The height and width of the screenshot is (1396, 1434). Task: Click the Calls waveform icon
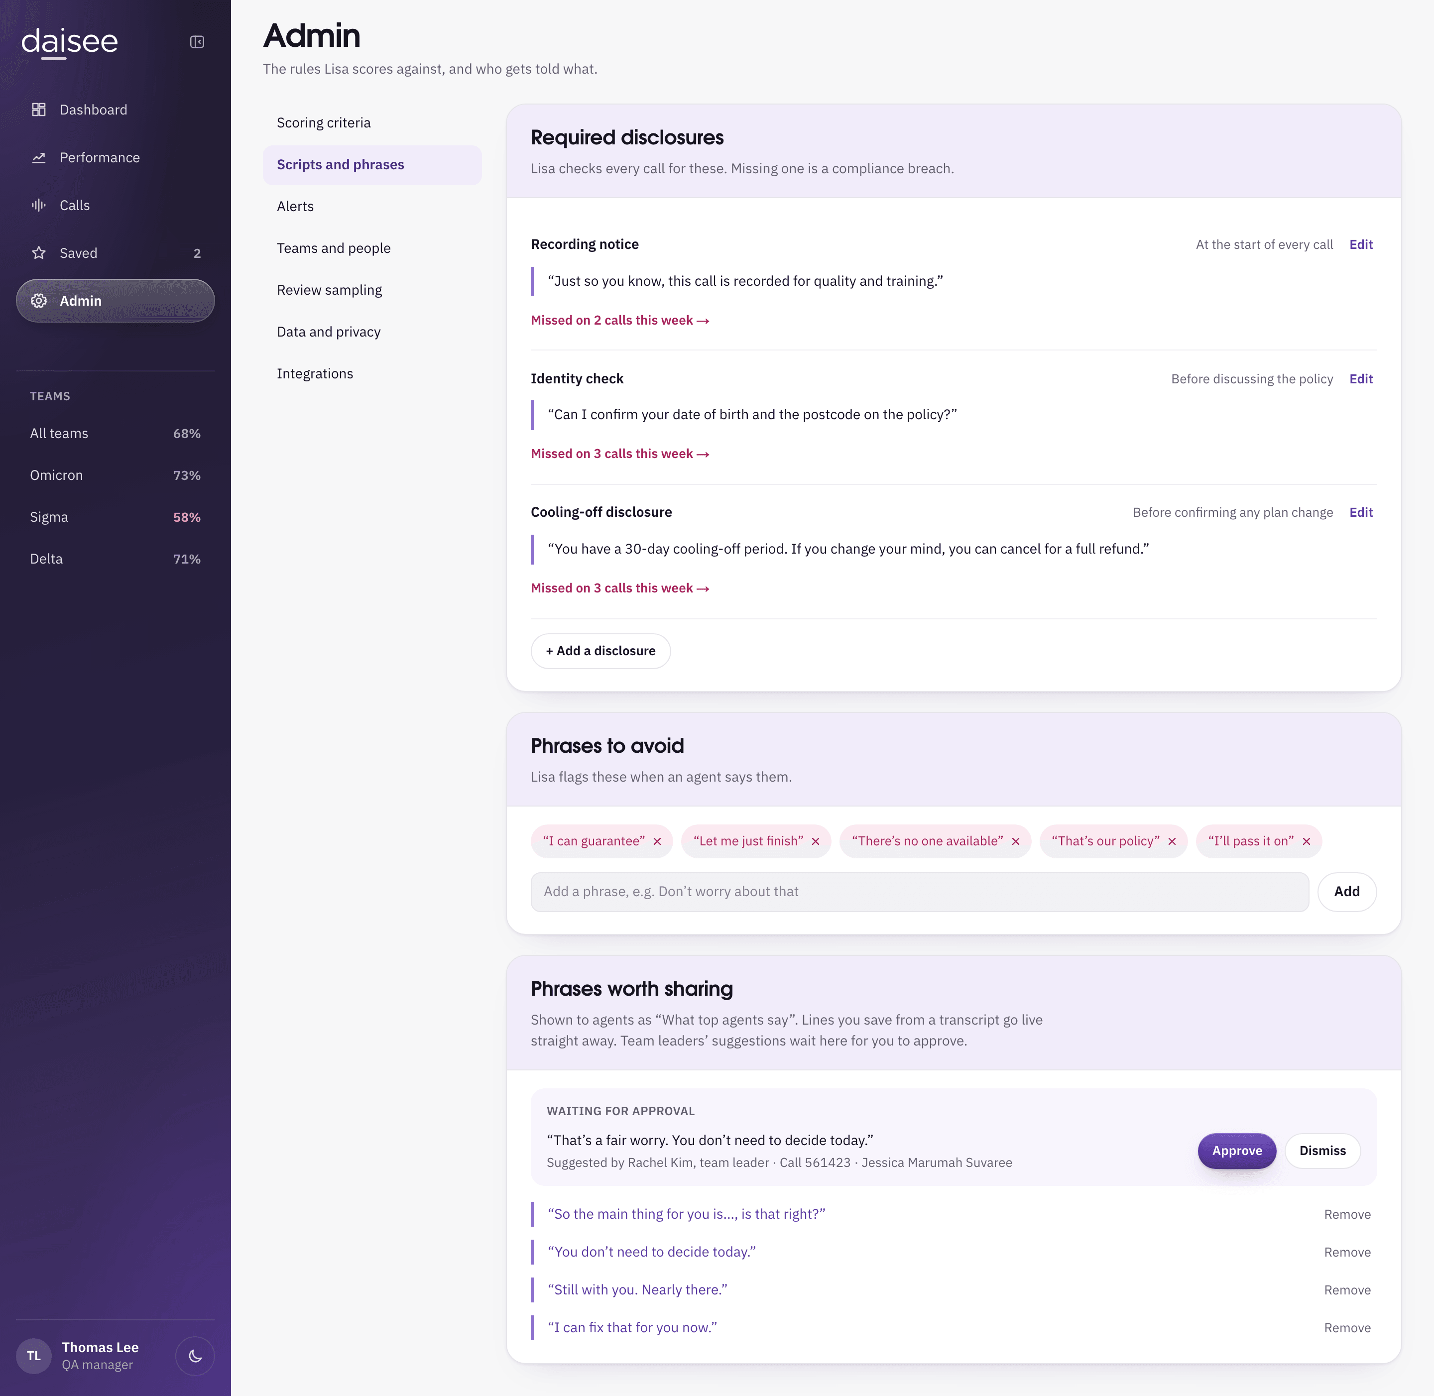point(39,205)
